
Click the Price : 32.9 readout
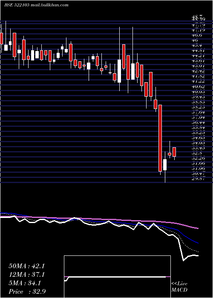pyautogui.click(x=27, y=292)
